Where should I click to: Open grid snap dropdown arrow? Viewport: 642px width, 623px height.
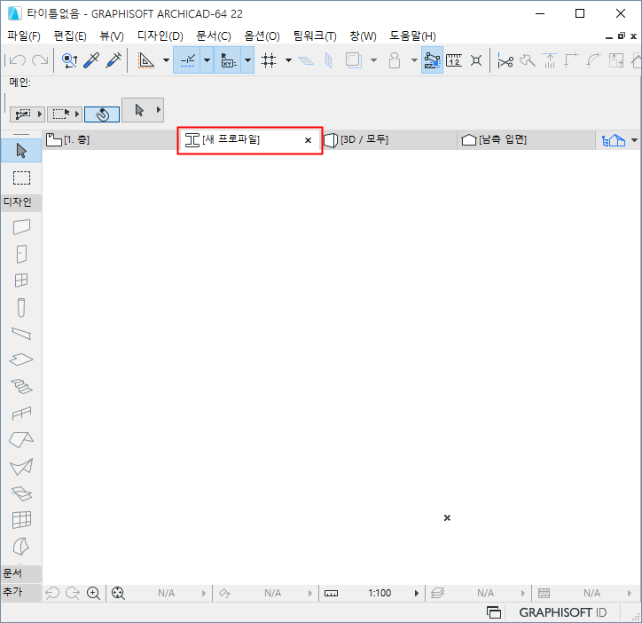coord(289,60)
